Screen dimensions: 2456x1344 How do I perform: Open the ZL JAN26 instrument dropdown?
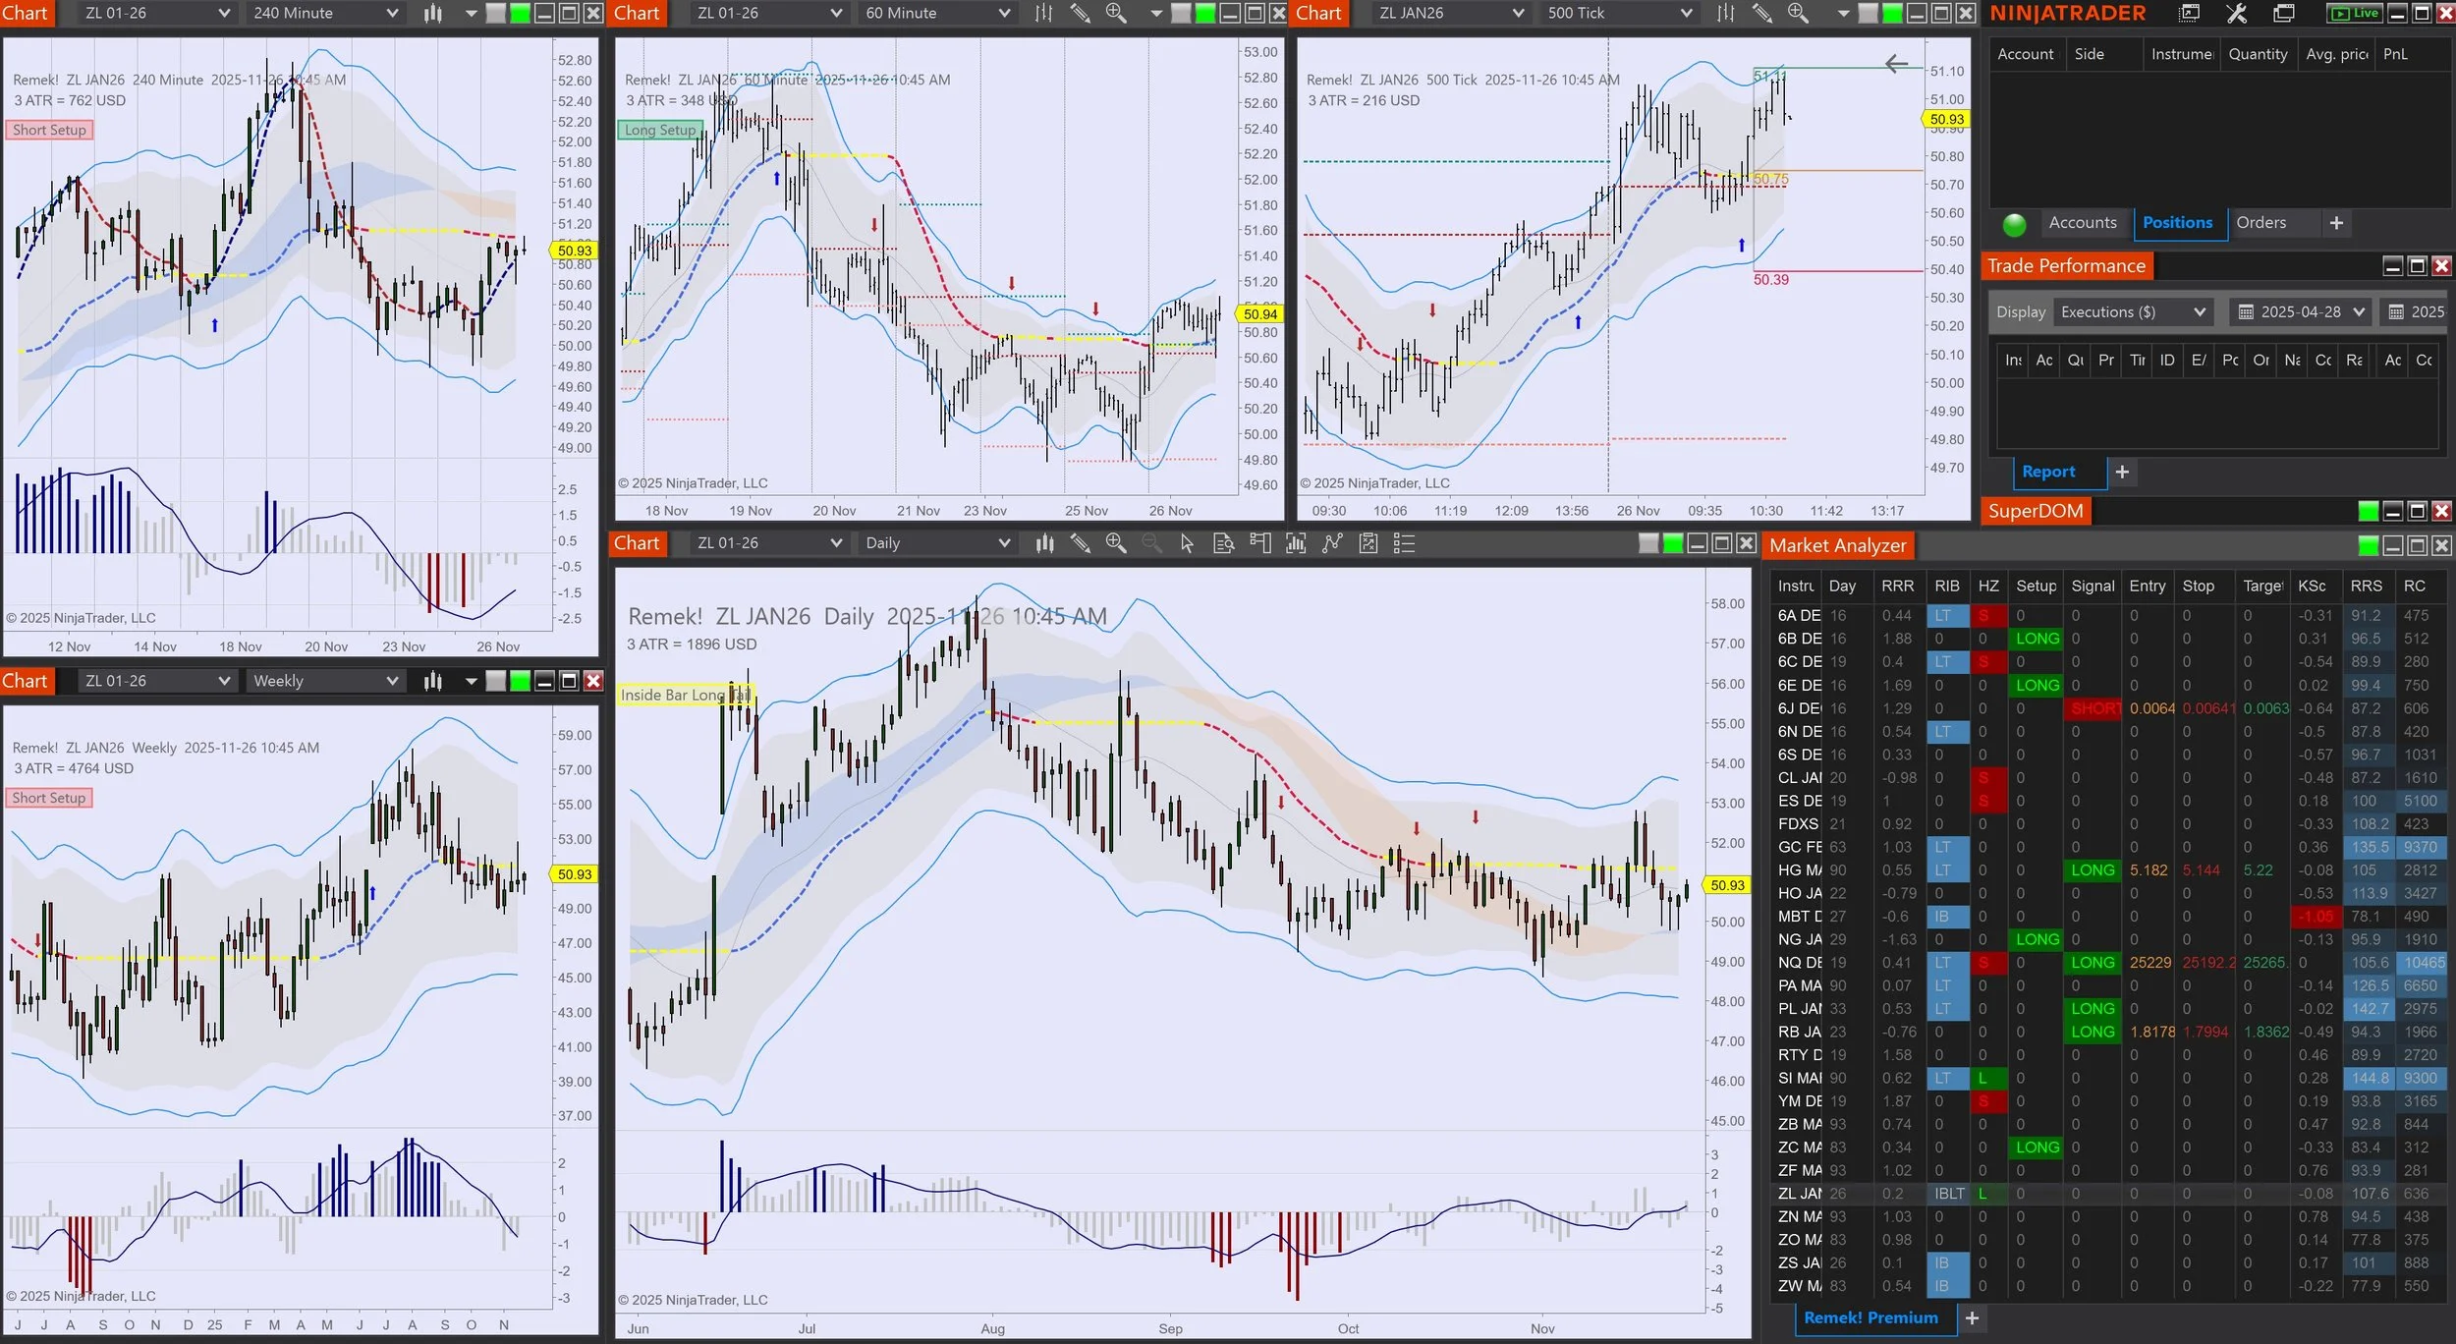(1518, 13)
